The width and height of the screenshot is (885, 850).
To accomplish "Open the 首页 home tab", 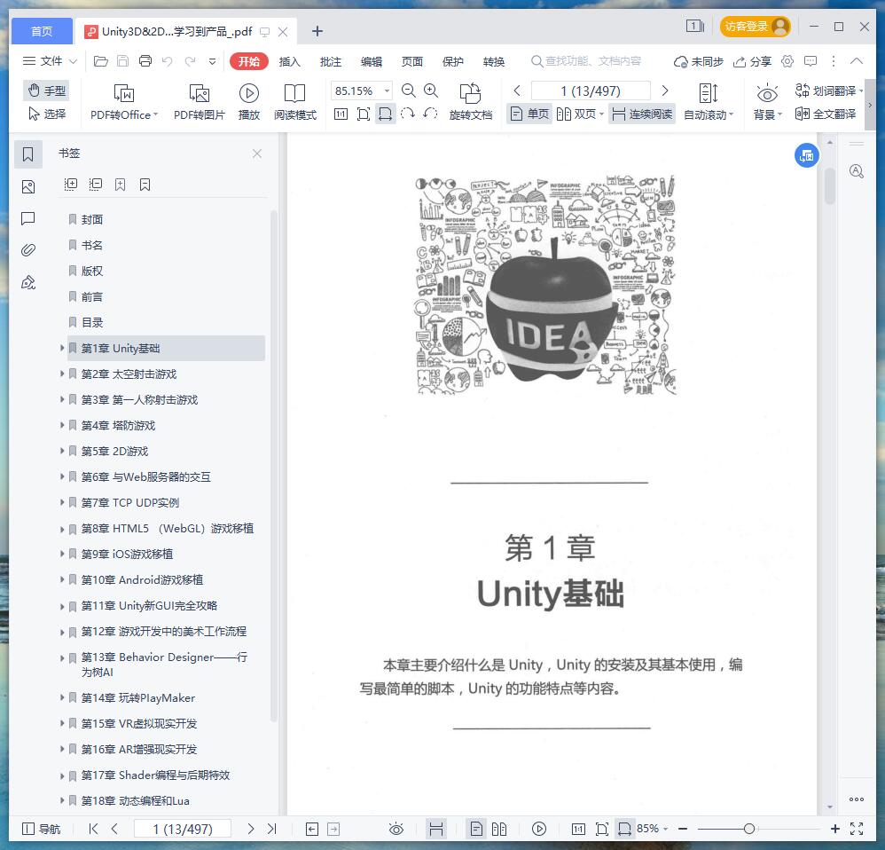I will click(42, 31).
